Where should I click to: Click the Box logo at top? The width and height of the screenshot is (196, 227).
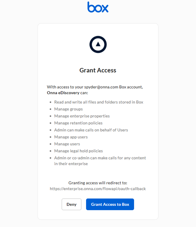(x=98, y=7)
